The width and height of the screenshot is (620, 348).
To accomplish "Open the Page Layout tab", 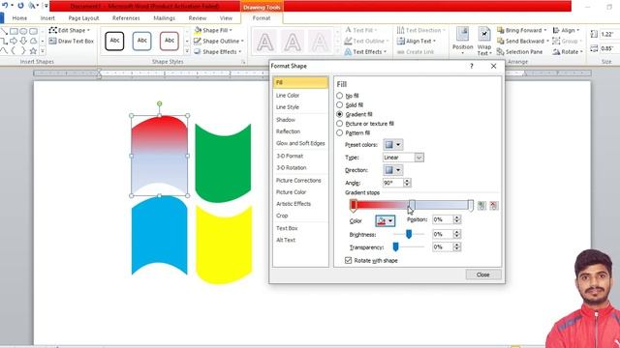I will tap(83, 18).
